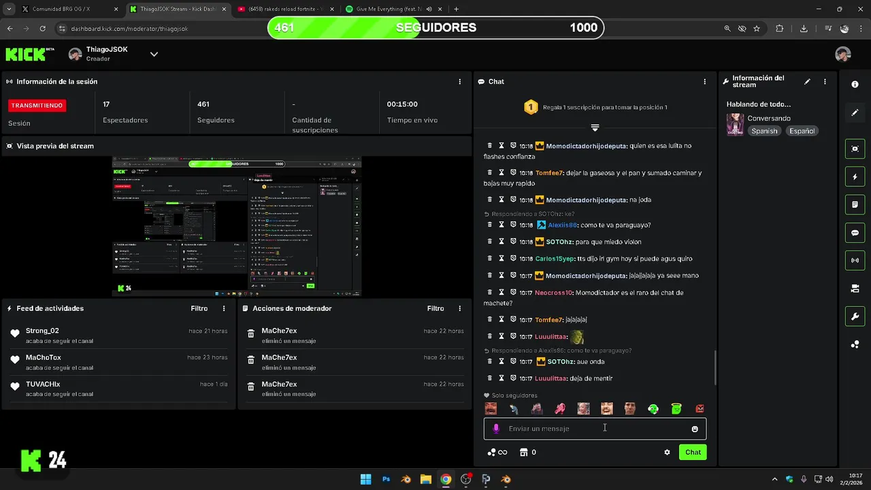The width and height of the screenshot is (871, 490).
Task: Click the three-dots cluster icon in right sidebar
Action: [855, 344]
